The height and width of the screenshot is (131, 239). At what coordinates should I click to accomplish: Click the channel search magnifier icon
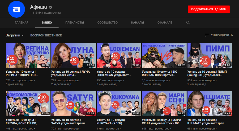(x=188, y=23)
